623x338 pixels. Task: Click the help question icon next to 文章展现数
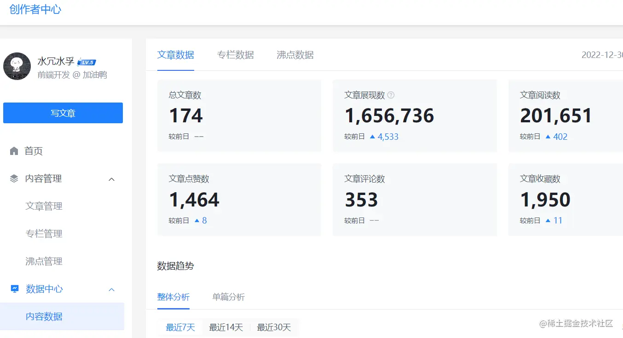391,95
